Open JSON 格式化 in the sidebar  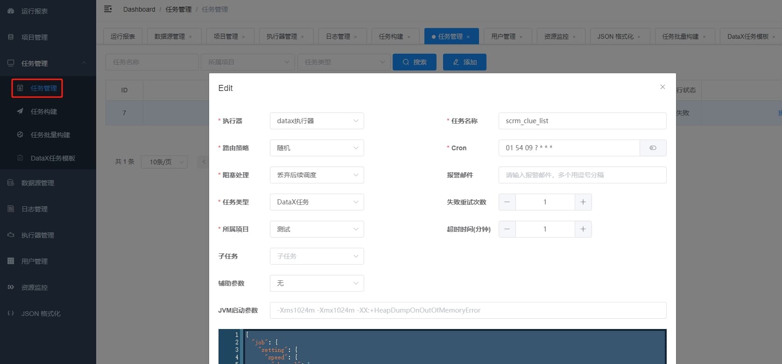(x=48, y=314)
